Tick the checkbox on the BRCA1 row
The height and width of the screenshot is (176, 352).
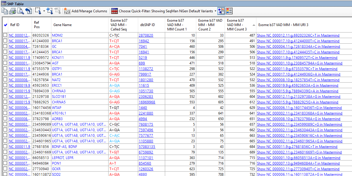[4, 41]
